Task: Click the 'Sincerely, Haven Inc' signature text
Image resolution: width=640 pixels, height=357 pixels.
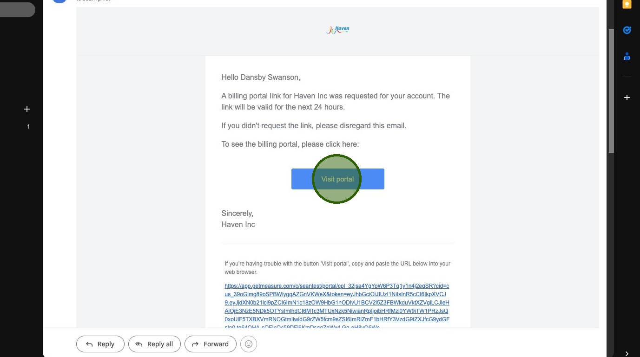Action: tap(238, 219)
